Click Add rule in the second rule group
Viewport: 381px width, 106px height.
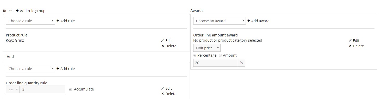(x=66, y=69)
